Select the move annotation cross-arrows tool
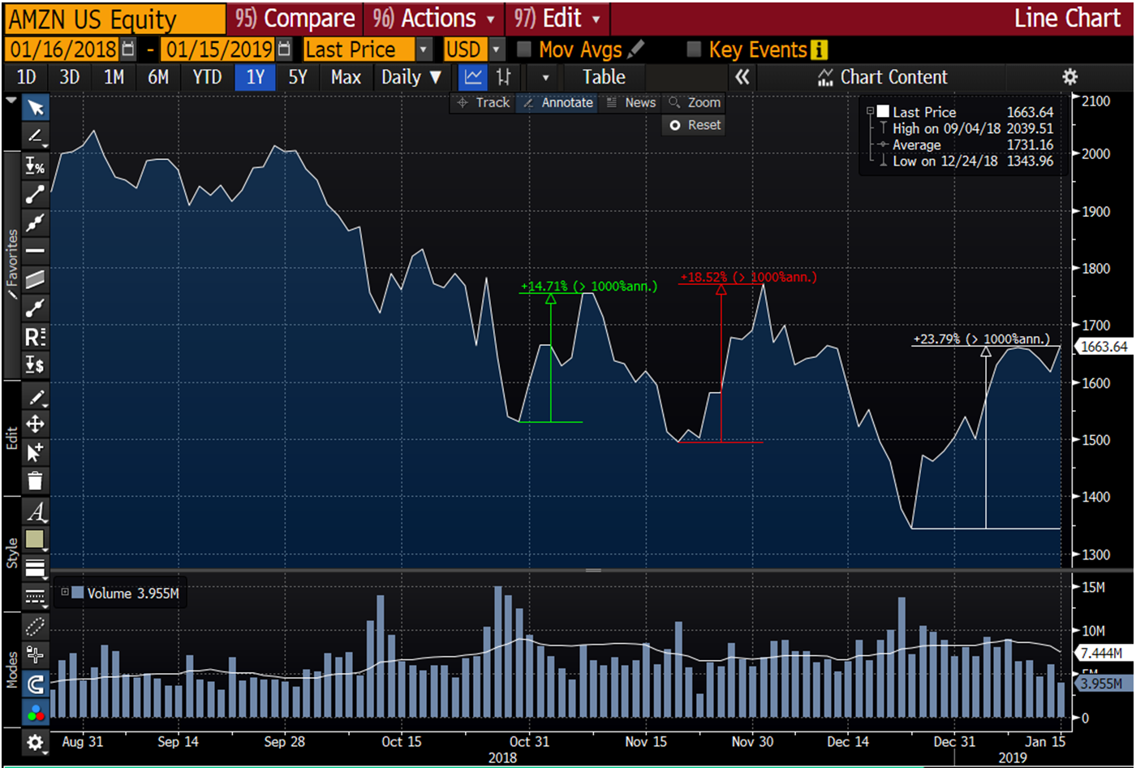This screenshot has height=768, width=1136. point(36,424)
